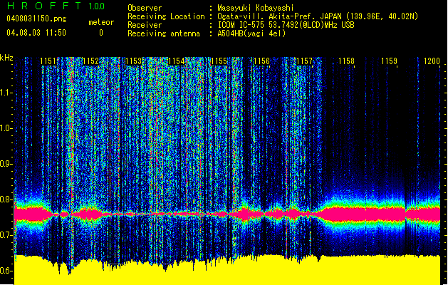Select the ICOM IC-575 53.7492 MHz receiver text
448x285 pixels.
pyautogui.click(x=286, y=25)
